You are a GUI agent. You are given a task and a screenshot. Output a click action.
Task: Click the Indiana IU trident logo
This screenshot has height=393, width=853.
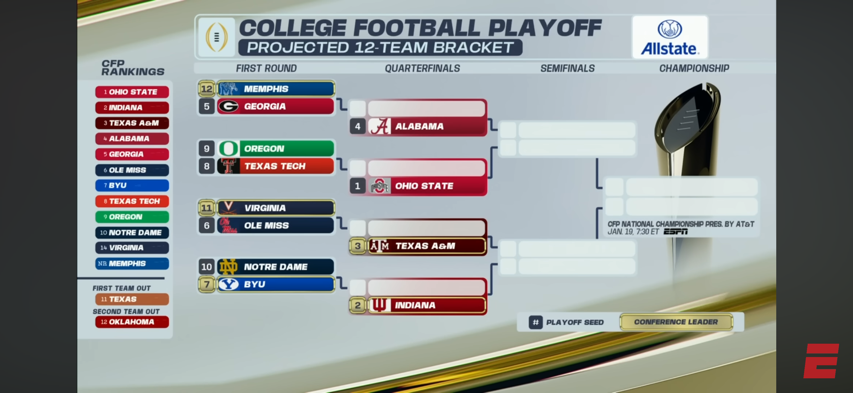pos(379,305)
